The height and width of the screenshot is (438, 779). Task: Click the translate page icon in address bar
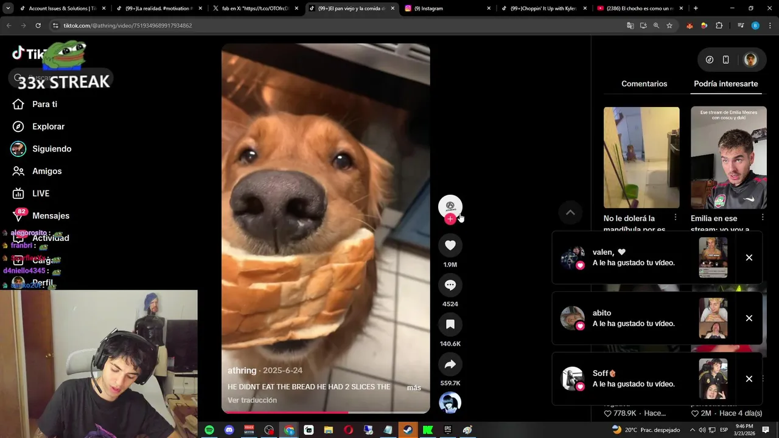pyautogui.click(x=631, y=26)
